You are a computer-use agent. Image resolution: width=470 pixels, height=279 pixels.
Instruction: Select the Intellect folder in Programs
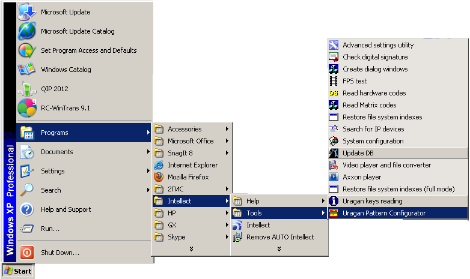[x=191, y=201]
